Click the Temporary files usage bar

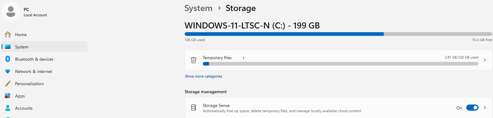tap(340, 64)
